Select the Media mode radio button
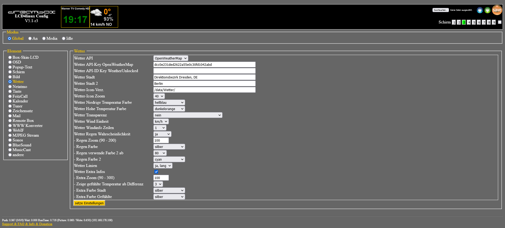The image size is (505, 228). [x=44, y=38]
